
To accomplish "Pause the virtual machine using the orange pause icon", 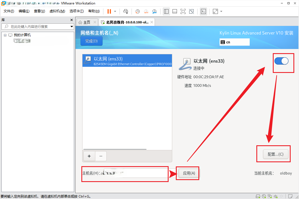I will coord(109,11).
